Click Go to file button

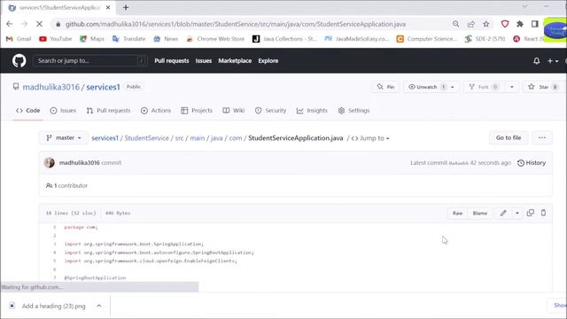[509, 138]
